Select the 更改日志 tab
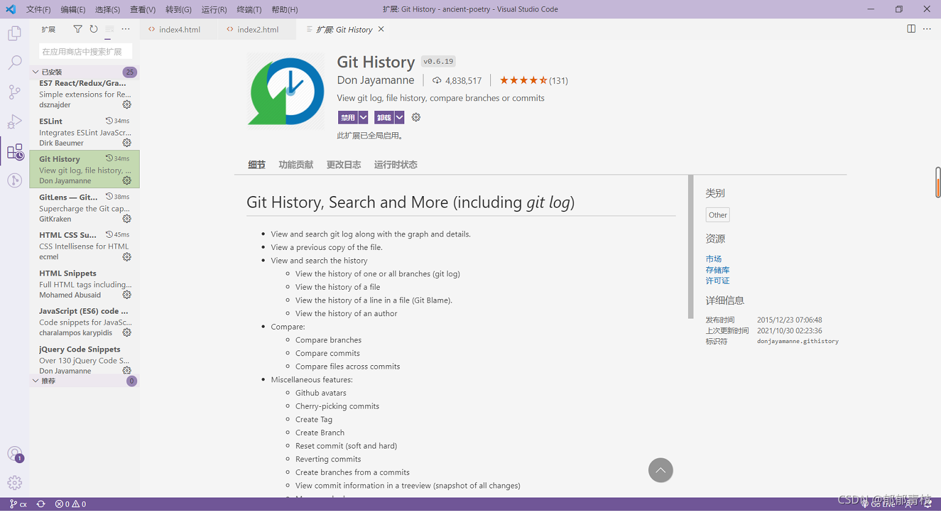Image resolution: width=941 pixels, height=511 pixels. pyautogui.click(x=344, y=165)
